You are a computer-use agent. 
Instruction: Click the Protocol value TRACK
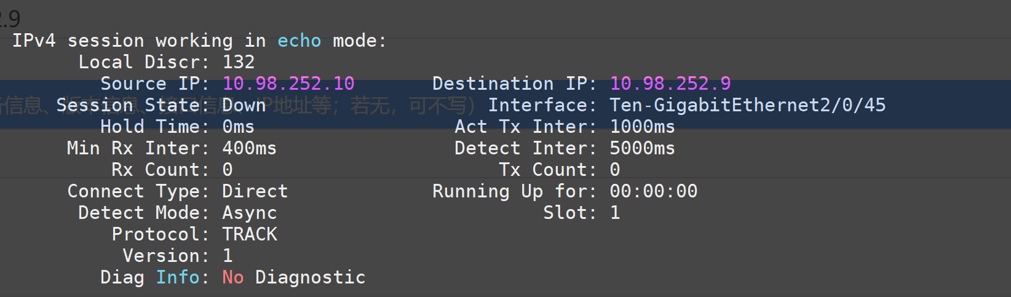click(249, 234)
